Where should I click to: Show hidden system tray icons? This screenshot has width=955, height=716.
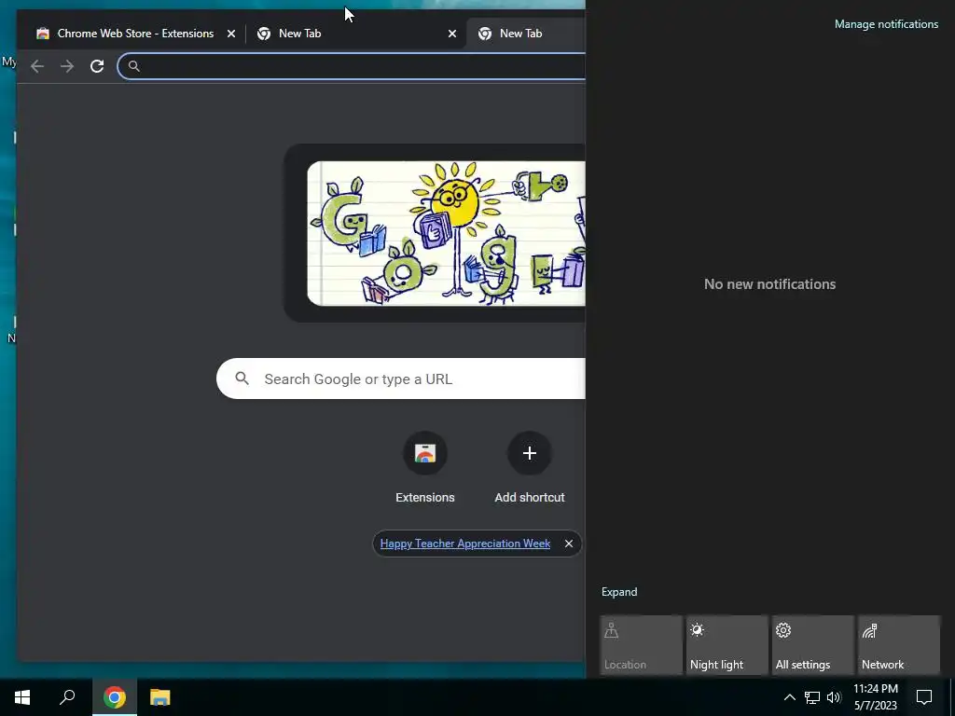tap(789, 697)
